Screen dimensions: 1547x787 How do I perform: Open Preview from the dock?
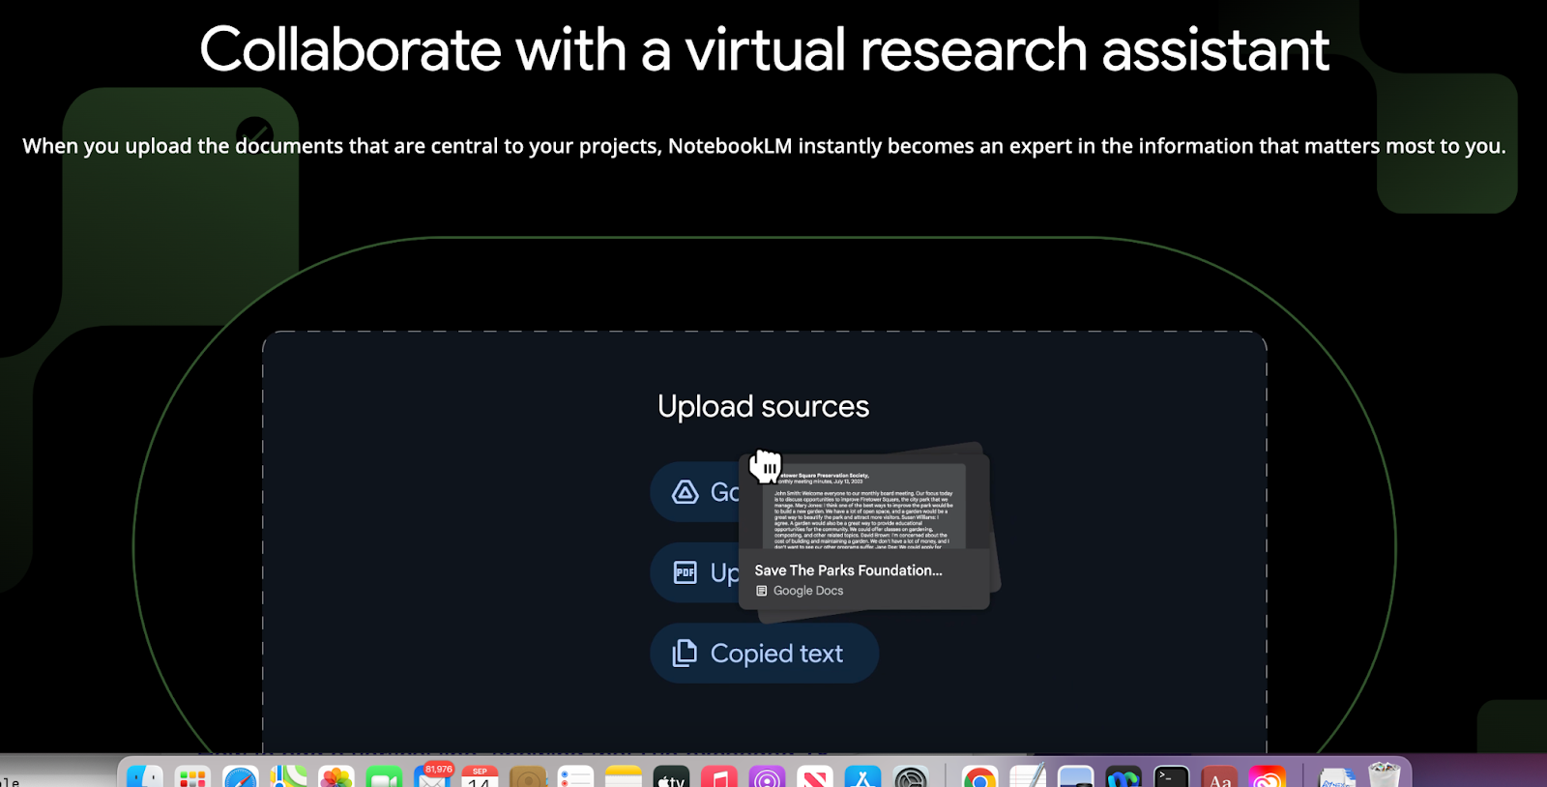click(1075, 776)
